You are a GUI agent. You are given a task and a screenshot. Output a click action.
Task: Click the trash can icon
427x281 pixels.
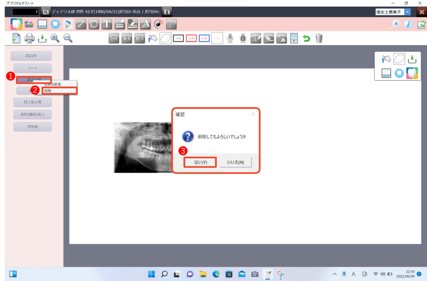319,39
